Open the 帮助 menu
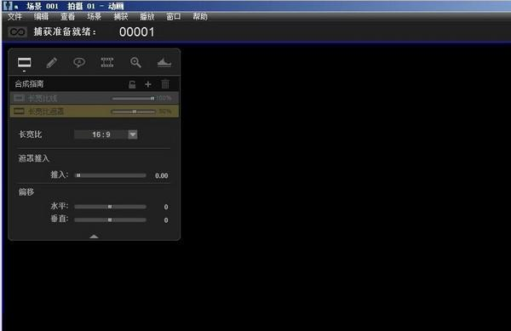The height and width of the screenshot is (331, 511). [x=200, y=17]
